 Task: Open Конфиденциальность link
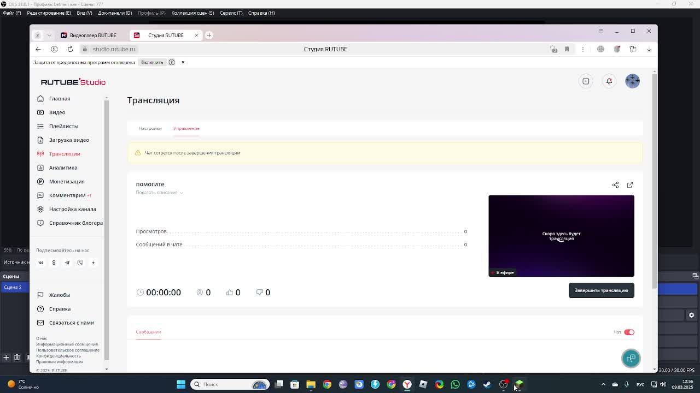59,356
